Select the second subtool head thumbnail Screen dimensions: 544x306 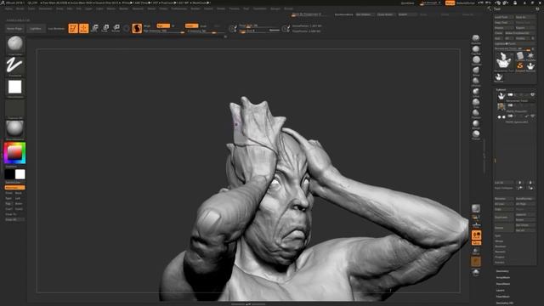point(501,106)
